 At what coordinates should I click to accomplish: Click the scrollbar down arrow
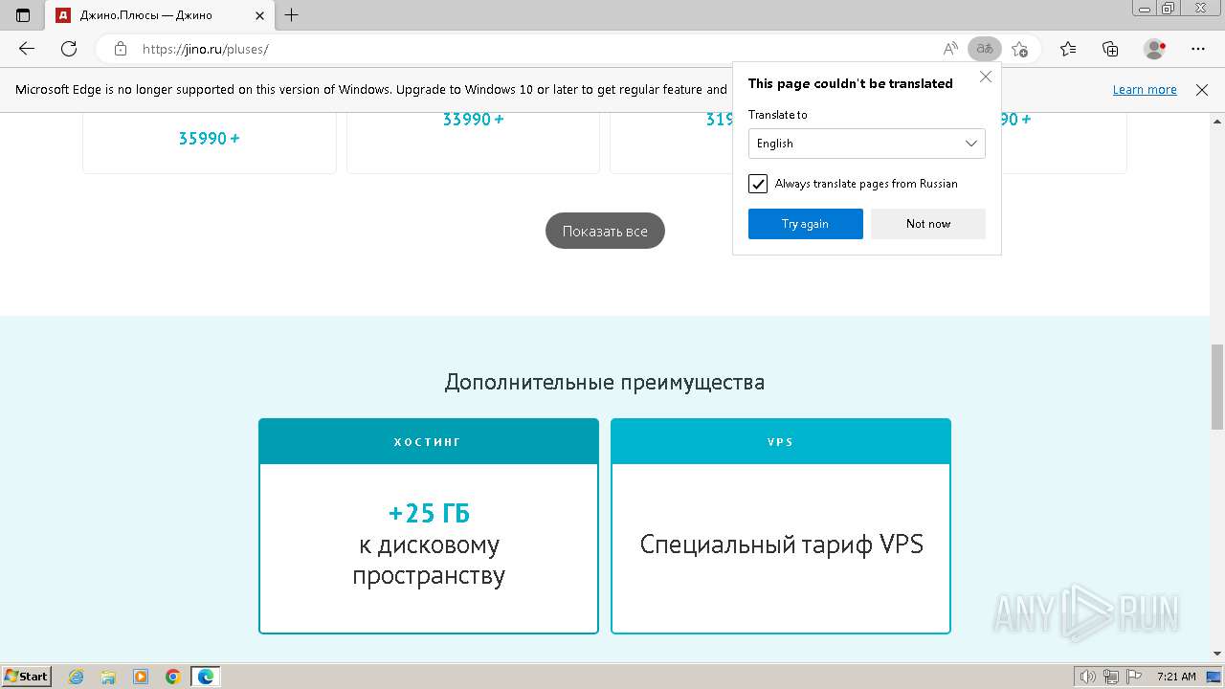click(x=1217, y=654)
